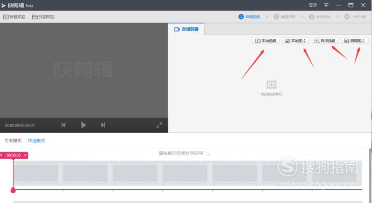372x203 pixels.
Task: Open the 登录 login link
Action: (x=313, y=5)
